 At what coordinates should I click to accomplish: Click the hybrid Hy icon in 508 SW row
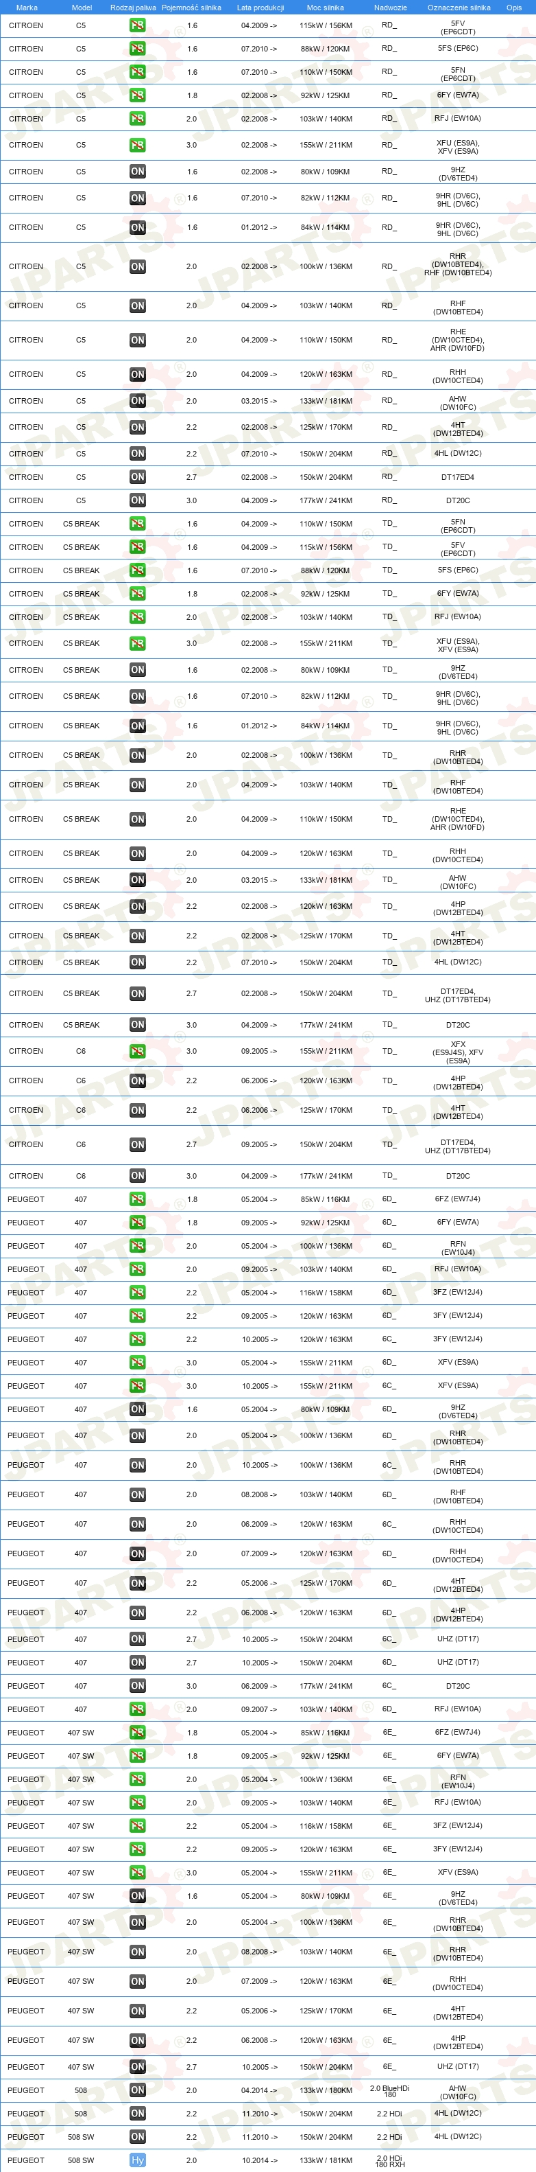[137, 2160]
